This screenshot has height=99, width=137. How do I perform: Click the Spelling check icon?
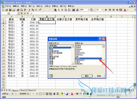(25, 10)
